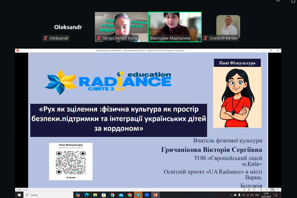
Task: Click Слайд 1 из 20 status indicator
Action: pos(22,189)
